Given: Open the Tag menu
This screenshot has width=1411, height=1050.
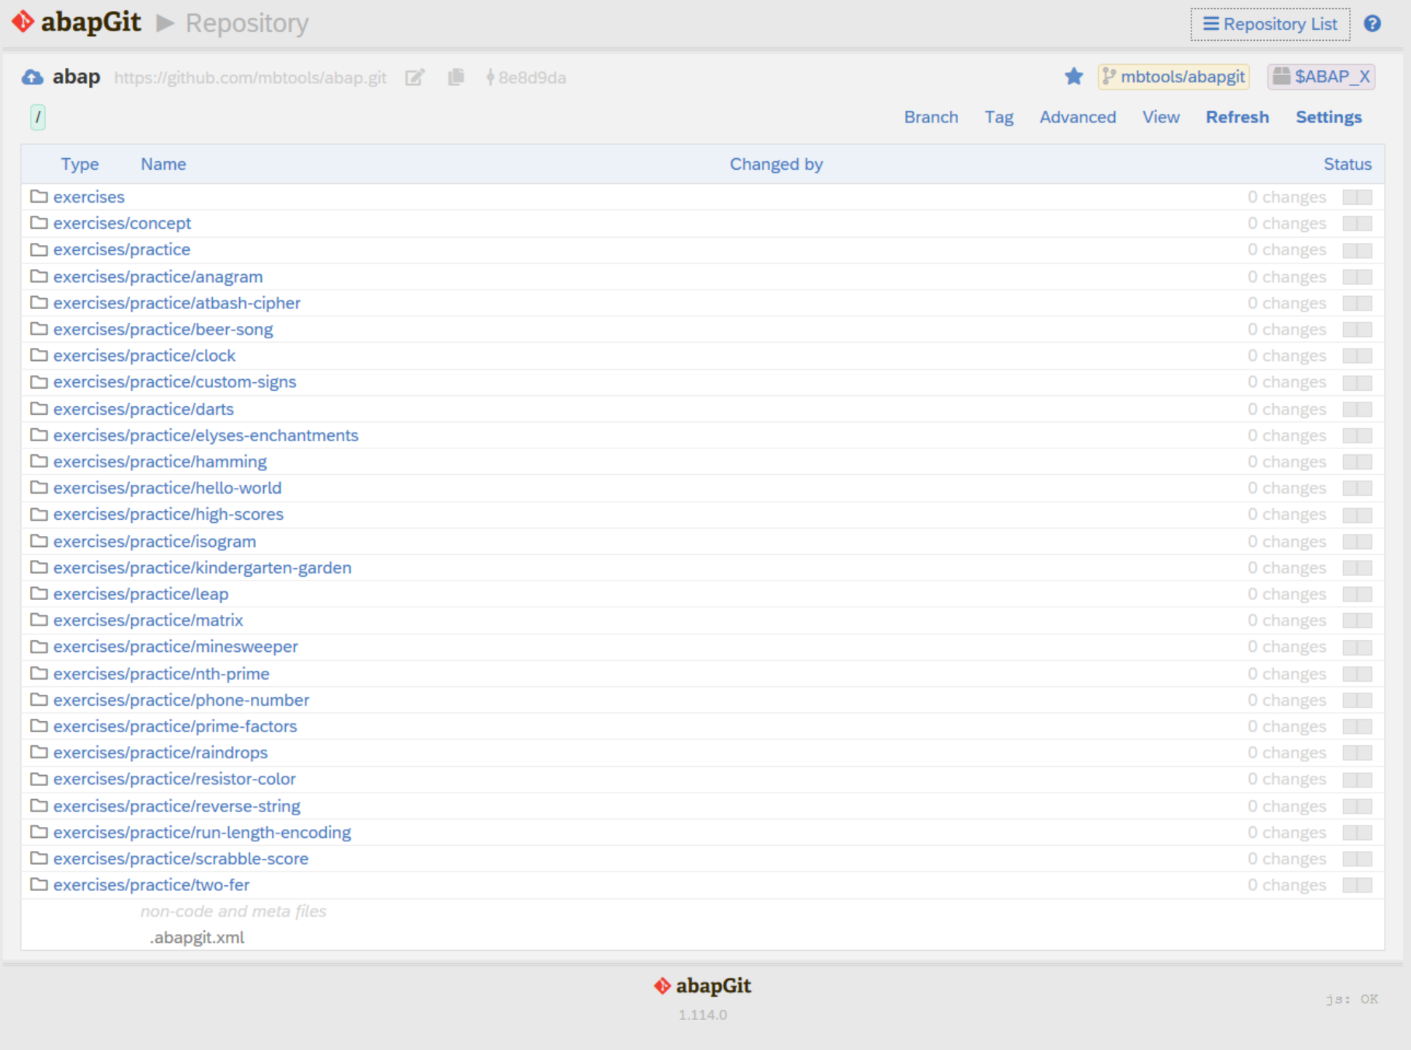Looking at the screenshot, I should [x=999, y=117].
